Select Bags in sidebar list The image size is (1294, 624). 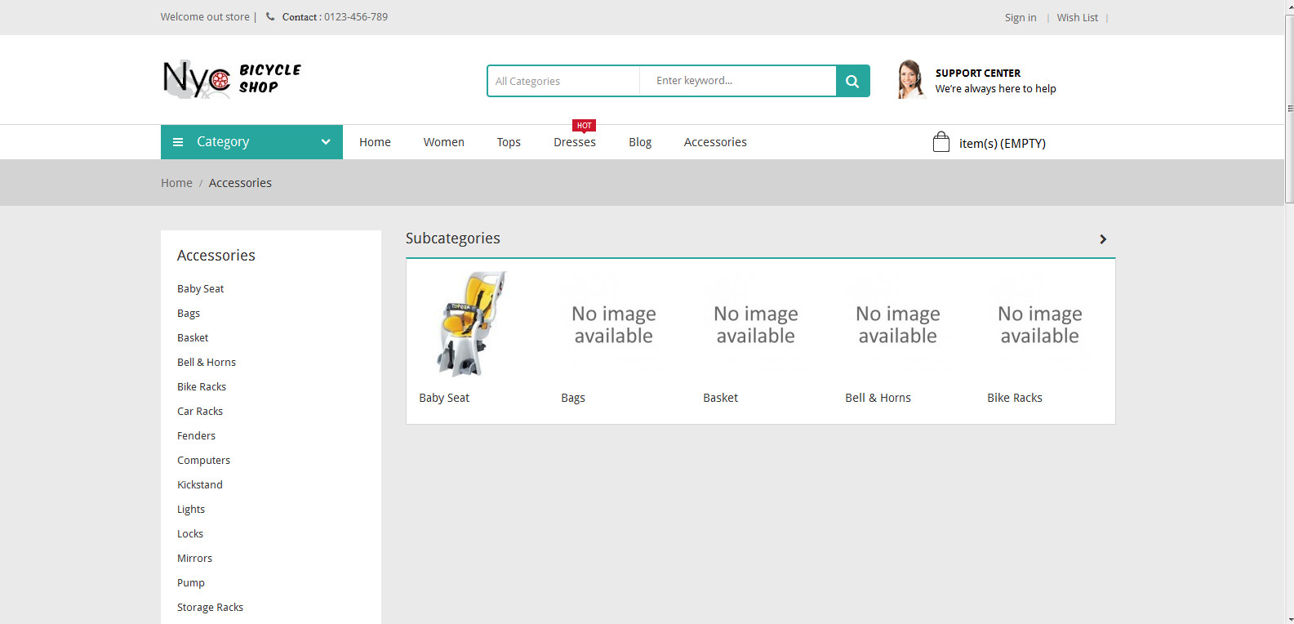189,313
